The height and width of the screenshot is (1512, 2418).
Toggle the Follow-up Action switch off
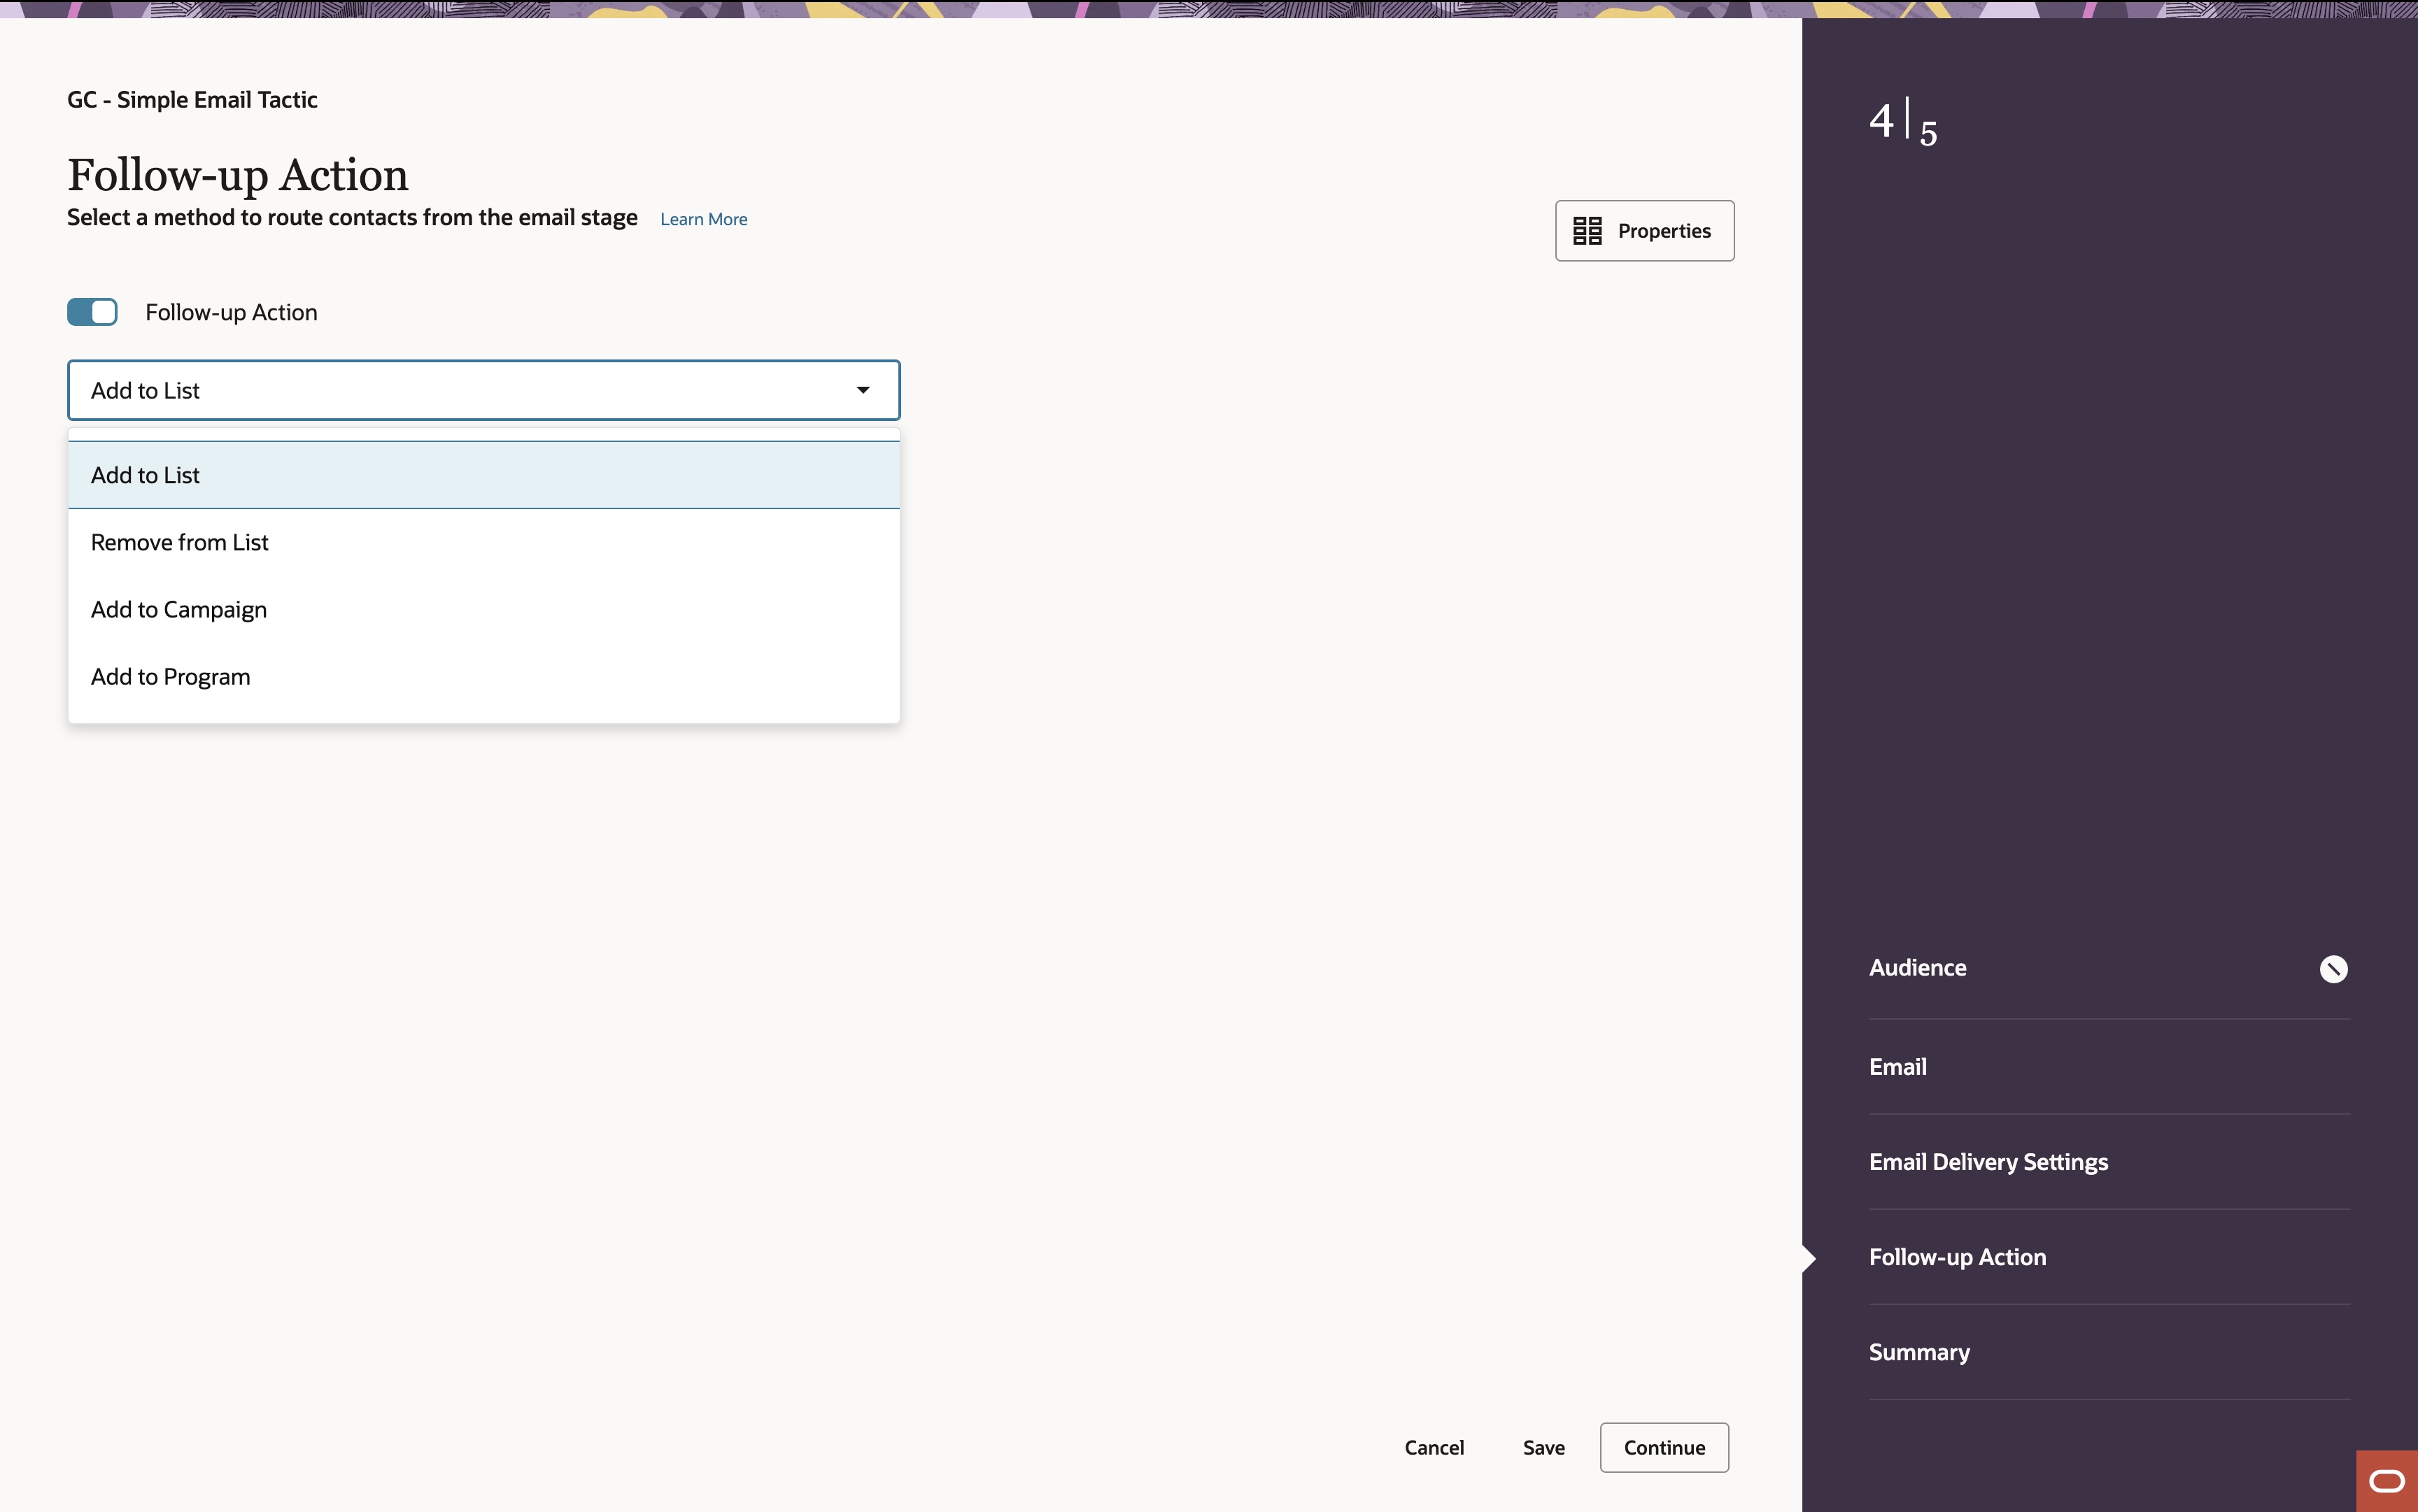[92, 312]
